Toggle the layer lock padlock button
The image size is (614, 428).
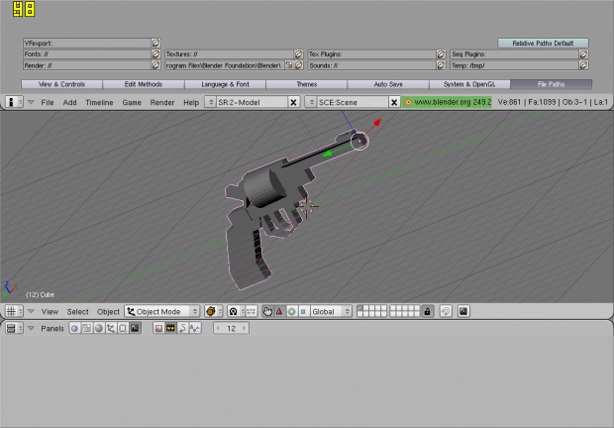click(427, 311)
